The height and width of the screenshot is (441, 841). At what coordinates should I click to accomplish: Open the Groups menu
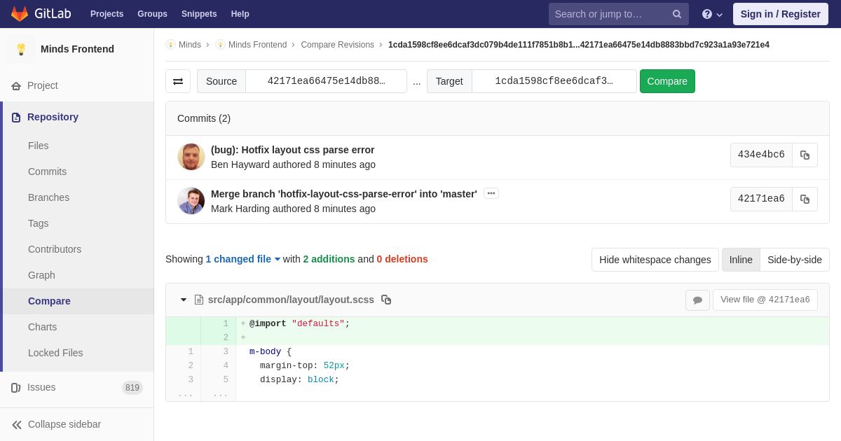[152, 14]
